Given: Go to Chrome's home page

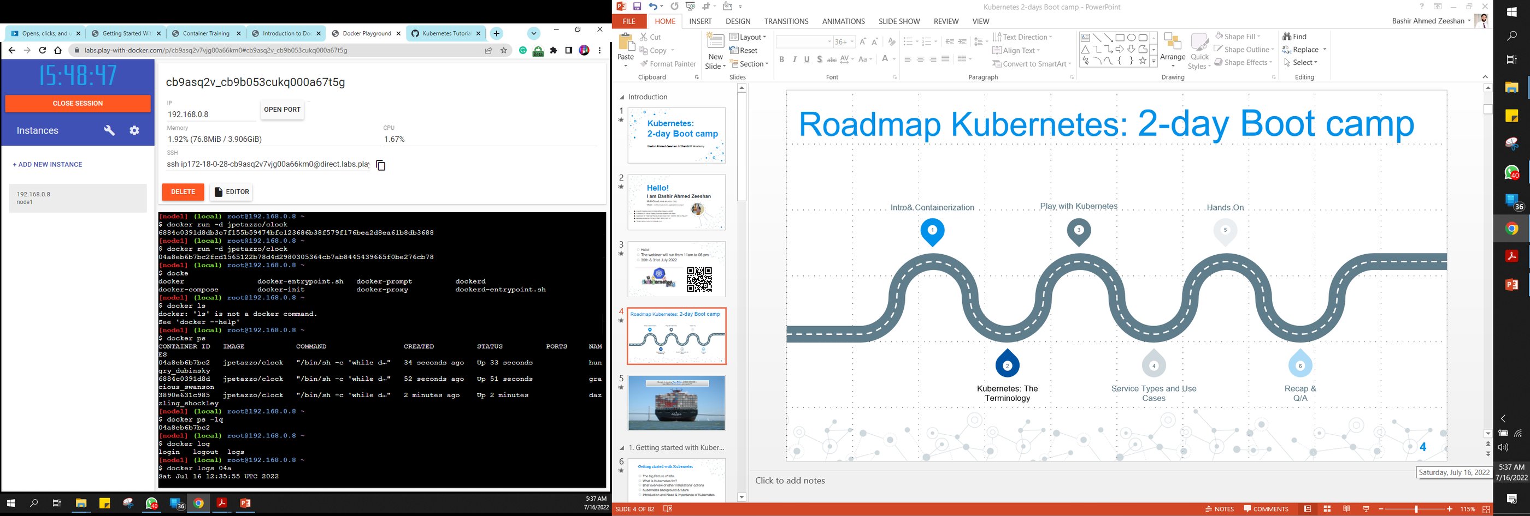Looking at the screenshot, I should 57,50.
